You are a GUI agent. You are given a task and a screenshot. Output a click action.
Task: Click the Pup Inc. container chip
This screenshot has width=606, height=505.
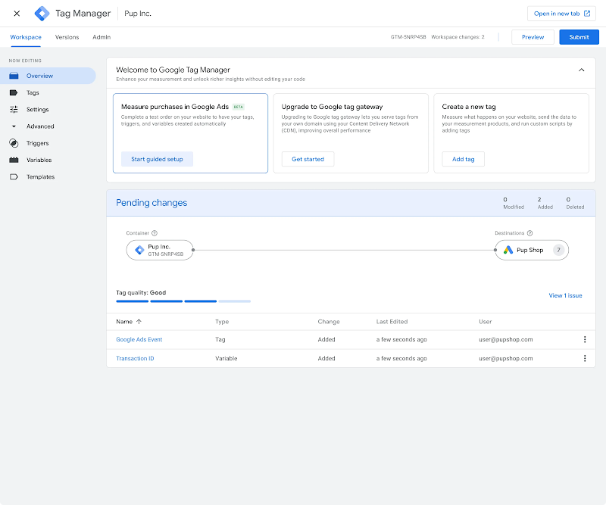[160, 250]
